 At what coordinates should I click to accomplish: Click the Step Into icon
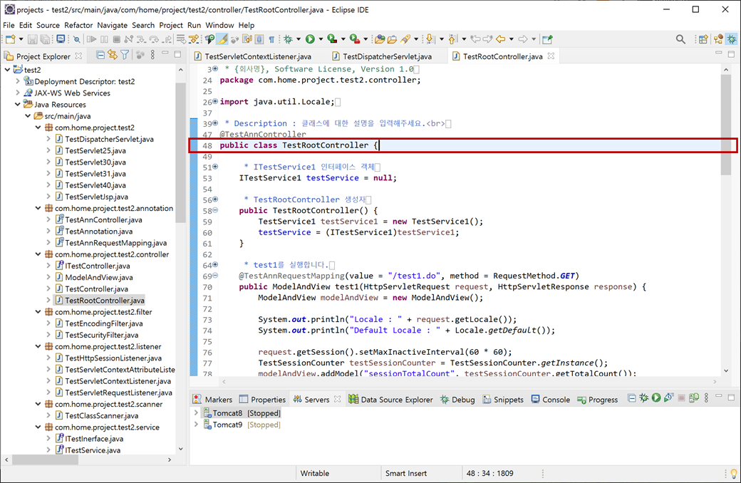(x=141, y=40)
